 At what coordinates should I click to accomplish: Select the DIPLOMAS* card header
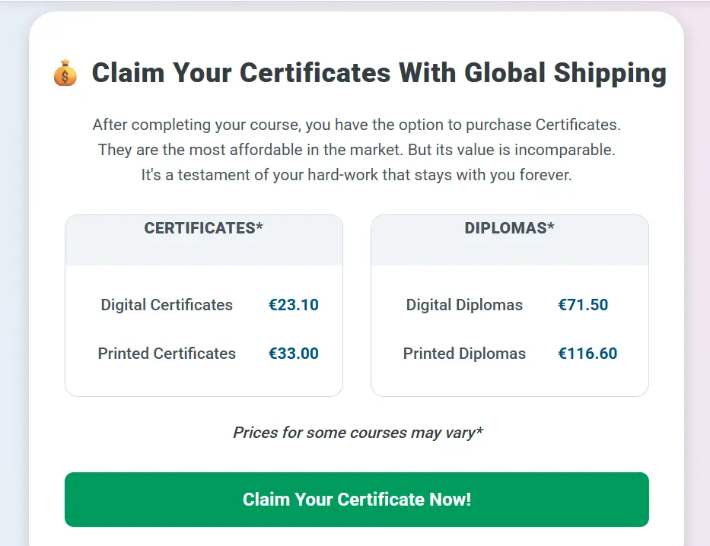coord(509,228)
